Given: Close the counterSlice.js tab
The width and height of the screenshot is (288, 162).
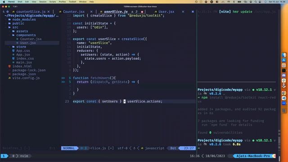Looking at the screenshot, I should (49, 12).
